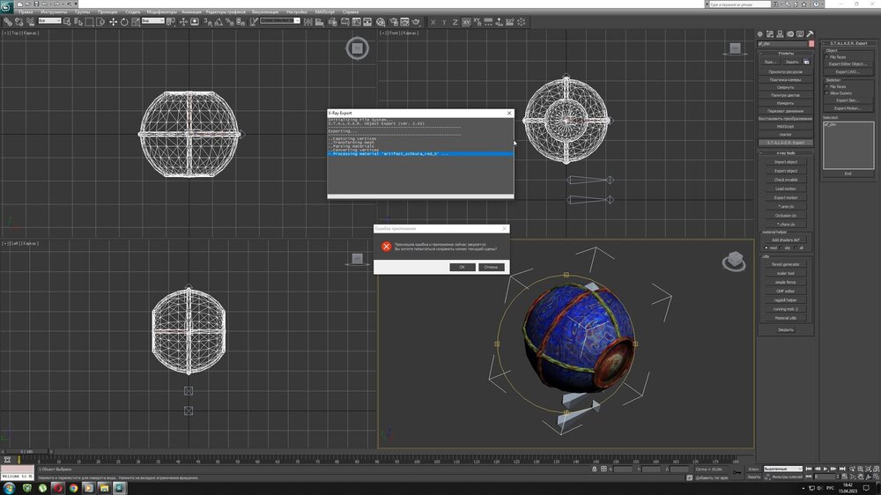This screenshot has width=881, height=495.
Task: Open the Правка menu
Action: click(26, 11)
